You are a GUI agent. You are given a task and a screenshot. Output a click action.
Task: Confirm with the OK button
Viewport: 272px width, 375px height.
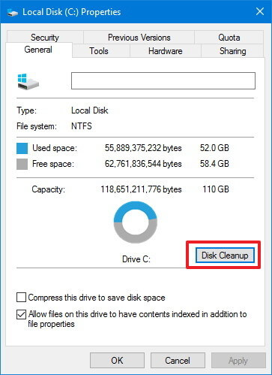pos(117,361)
